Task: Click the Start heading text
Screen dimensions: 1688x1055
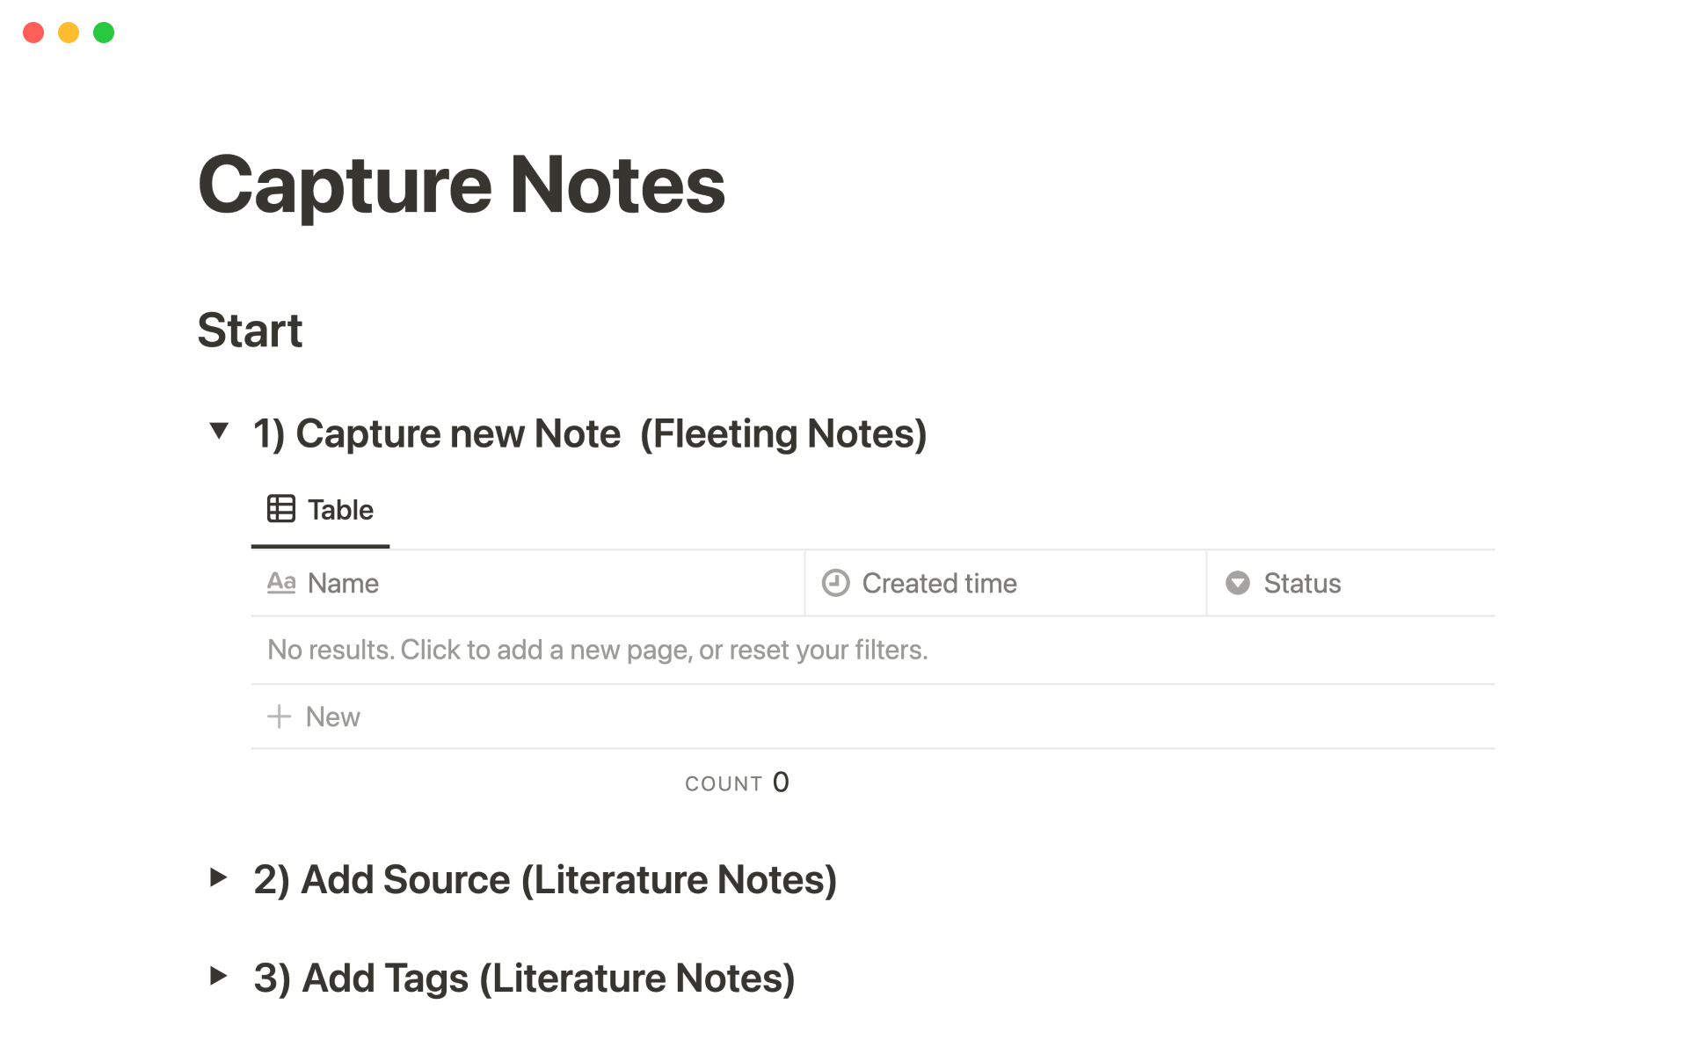Action: [x=250, y=331]
